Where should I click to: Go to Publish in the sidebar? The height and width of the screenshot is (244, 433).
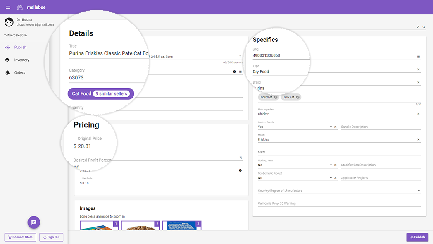click(x=20, y=47)
